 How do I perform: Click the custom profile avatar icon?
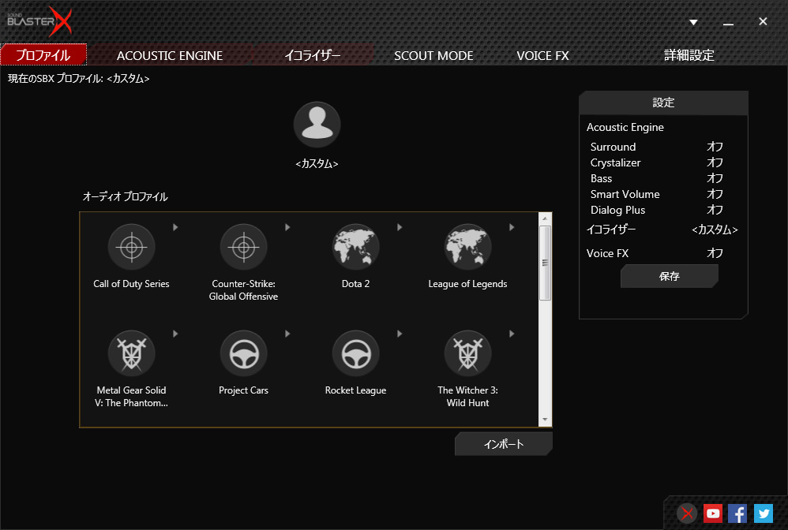tap(317, 125)
